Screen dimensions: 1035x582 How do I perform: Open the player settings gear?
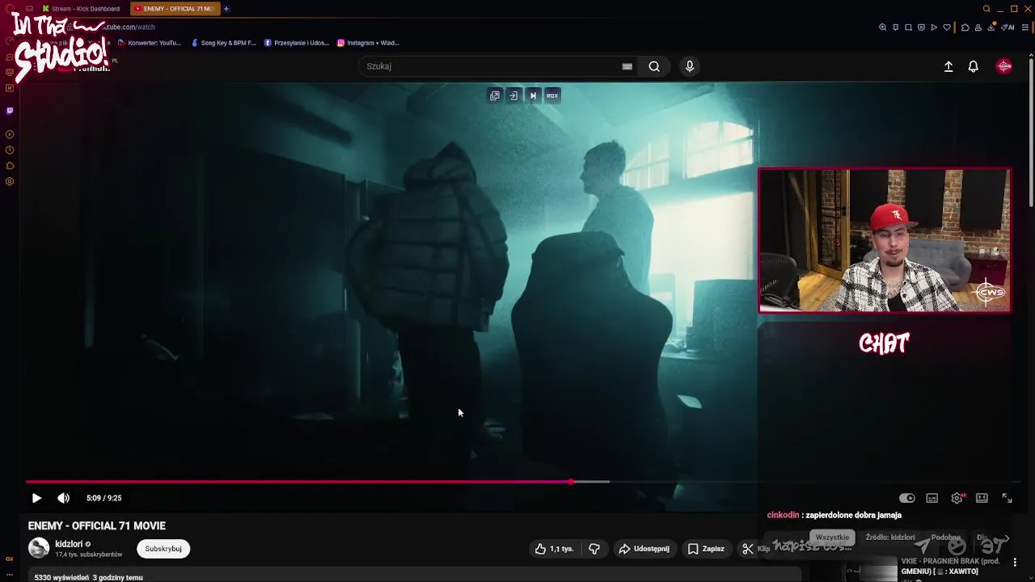tap(957, 498)
